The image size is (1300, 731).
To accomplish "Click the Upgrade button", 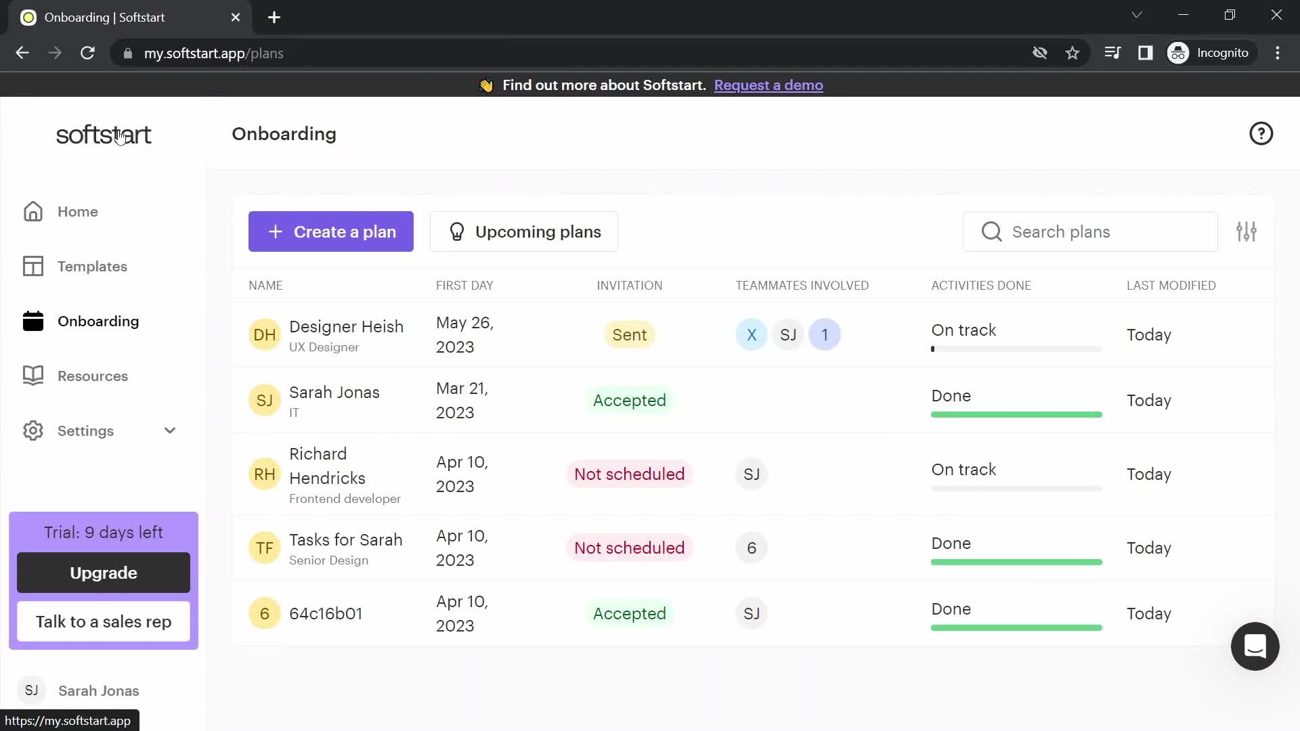I will (x=103, y=572).
